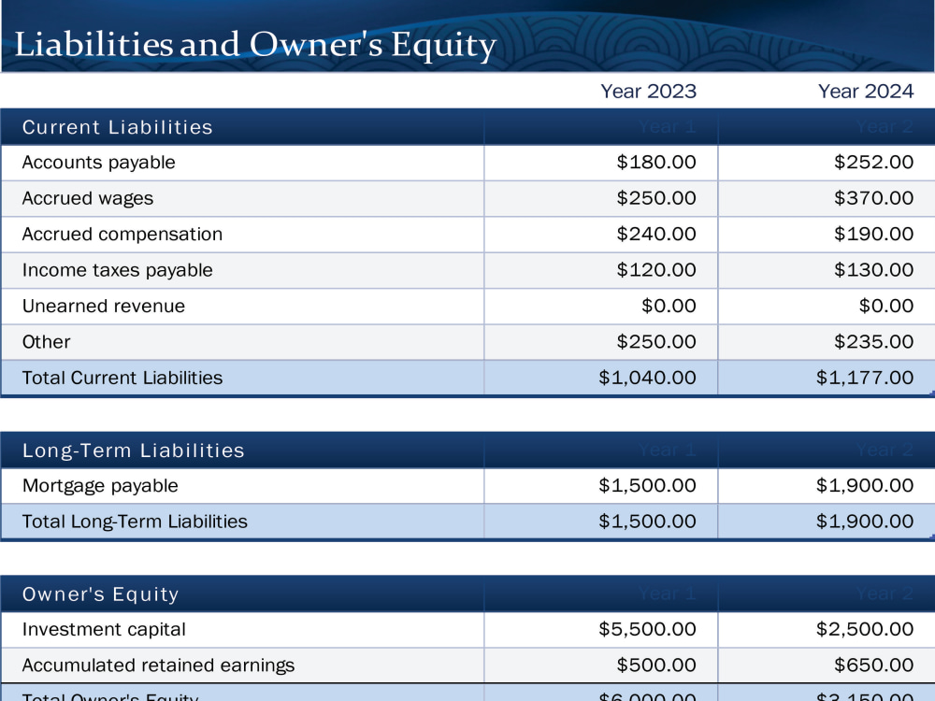Select the Income taxes payable label
Image resolution: width=935 pixels, height=701 pixels.
tap(118, 270)
